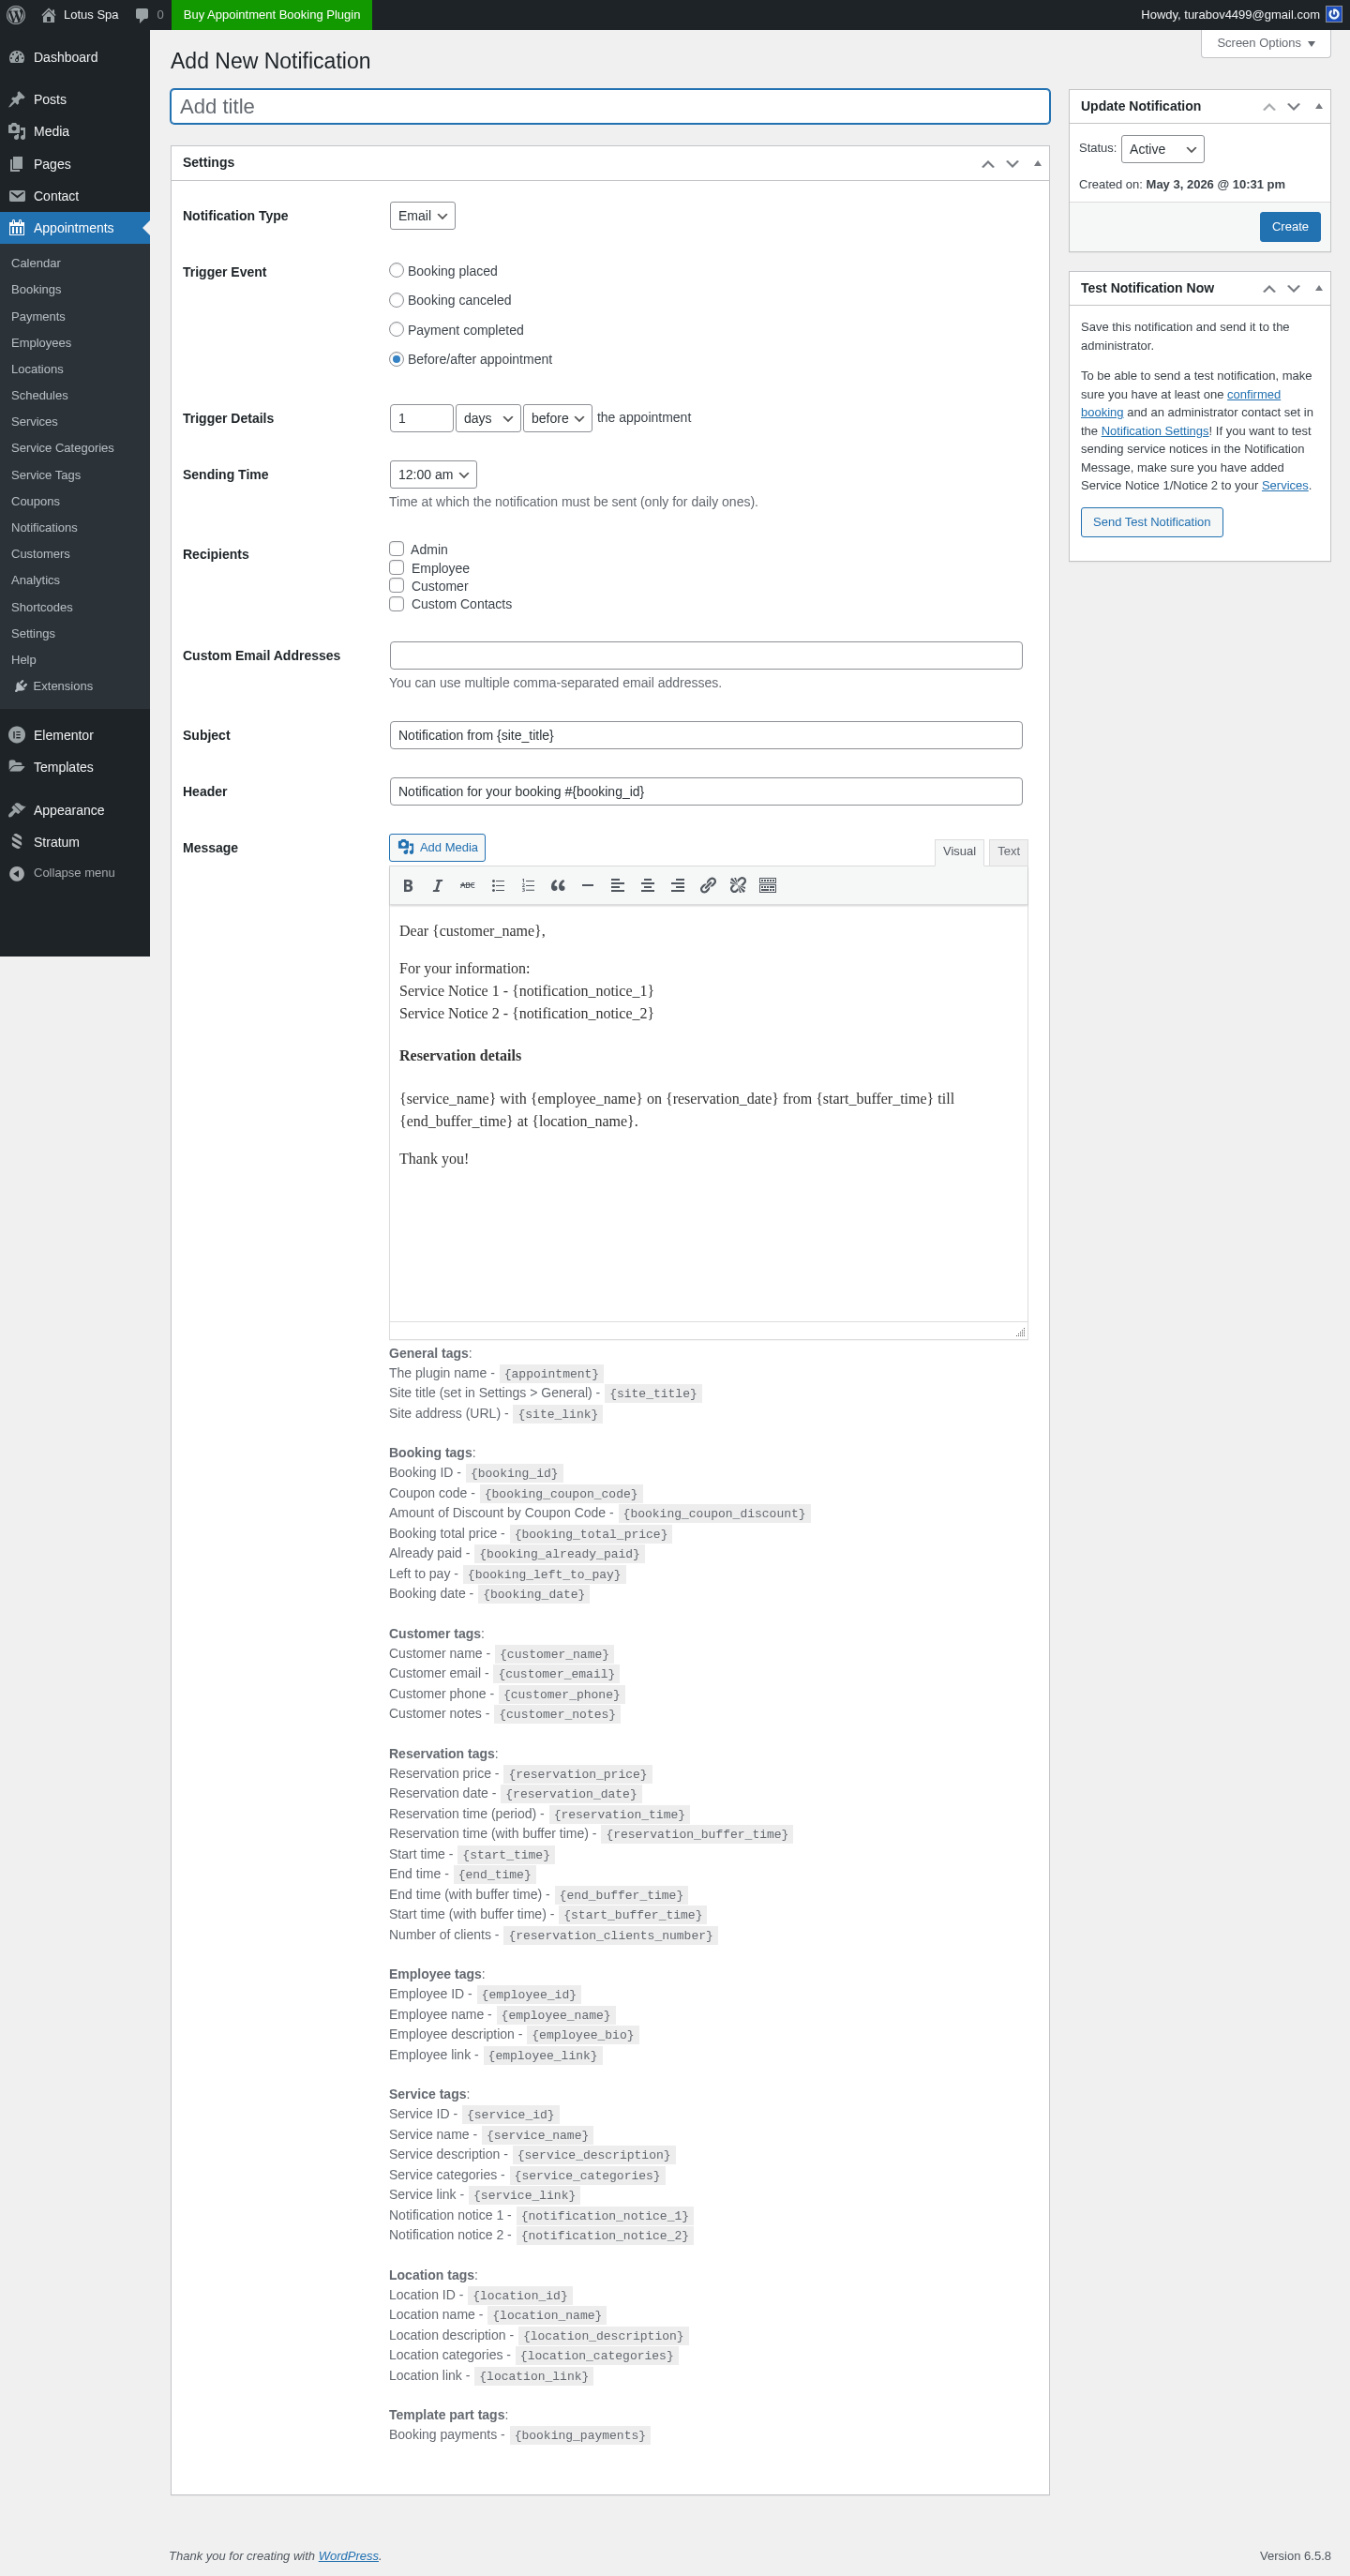Screen dimensions: 1350x2576
Task: Apply Bold formatting in message editor
Action: coord(408,885)
